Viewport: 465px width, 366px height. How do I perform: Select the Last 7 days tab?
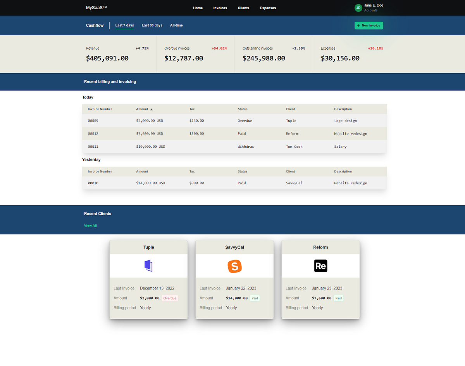124,25
